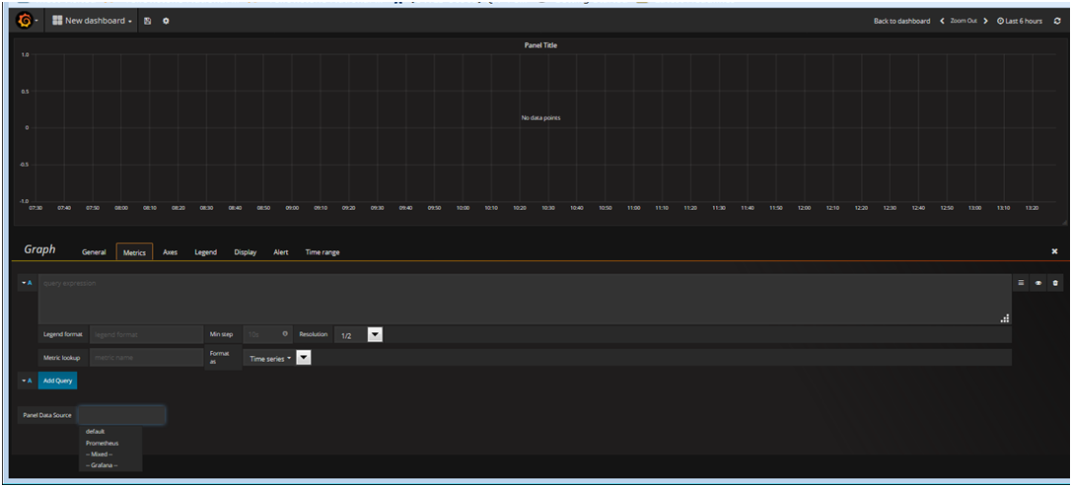Focus the query expression field

point(525,299)
